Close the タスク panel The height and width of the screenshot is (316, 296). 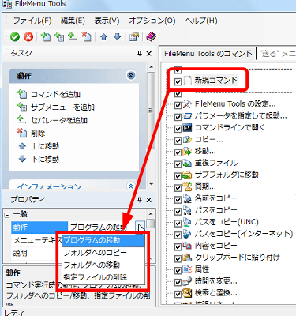(149, 54)
